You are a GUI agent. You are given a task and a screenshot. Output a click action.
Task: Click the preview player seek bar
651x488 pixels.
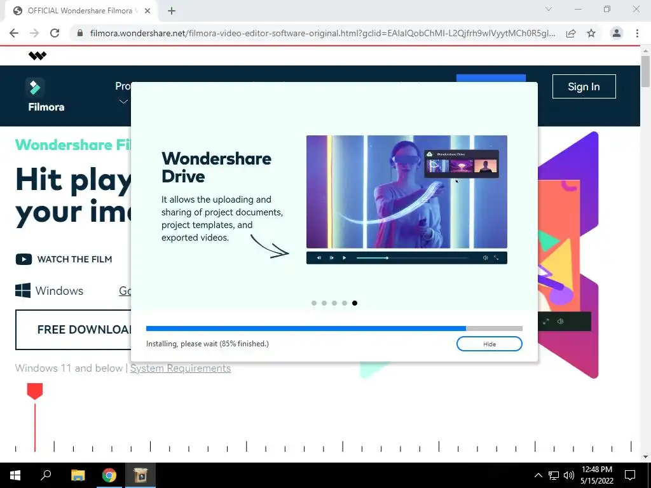413,258
